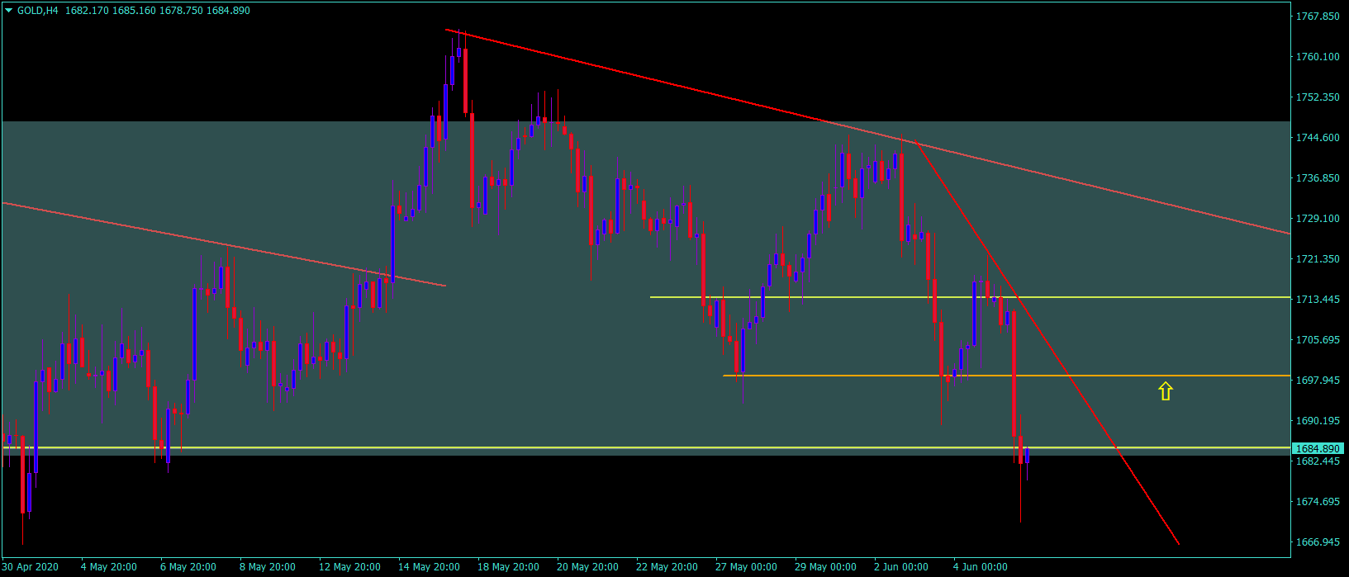
Task: Click the 8 May 20:00 time label
Action: coord(268,567)
